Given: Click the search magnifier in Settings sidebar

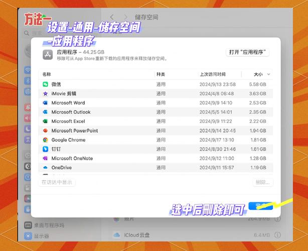Looking at the screenshot, I should [27, 33].
